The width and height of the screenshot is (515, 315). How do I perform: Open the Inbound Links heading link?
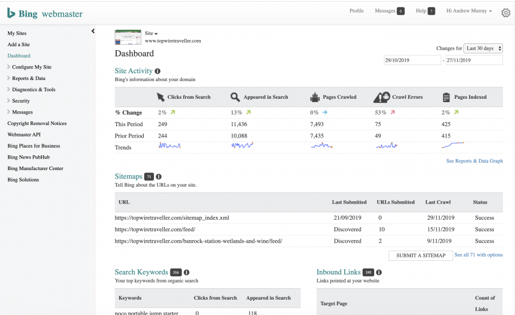339,272
